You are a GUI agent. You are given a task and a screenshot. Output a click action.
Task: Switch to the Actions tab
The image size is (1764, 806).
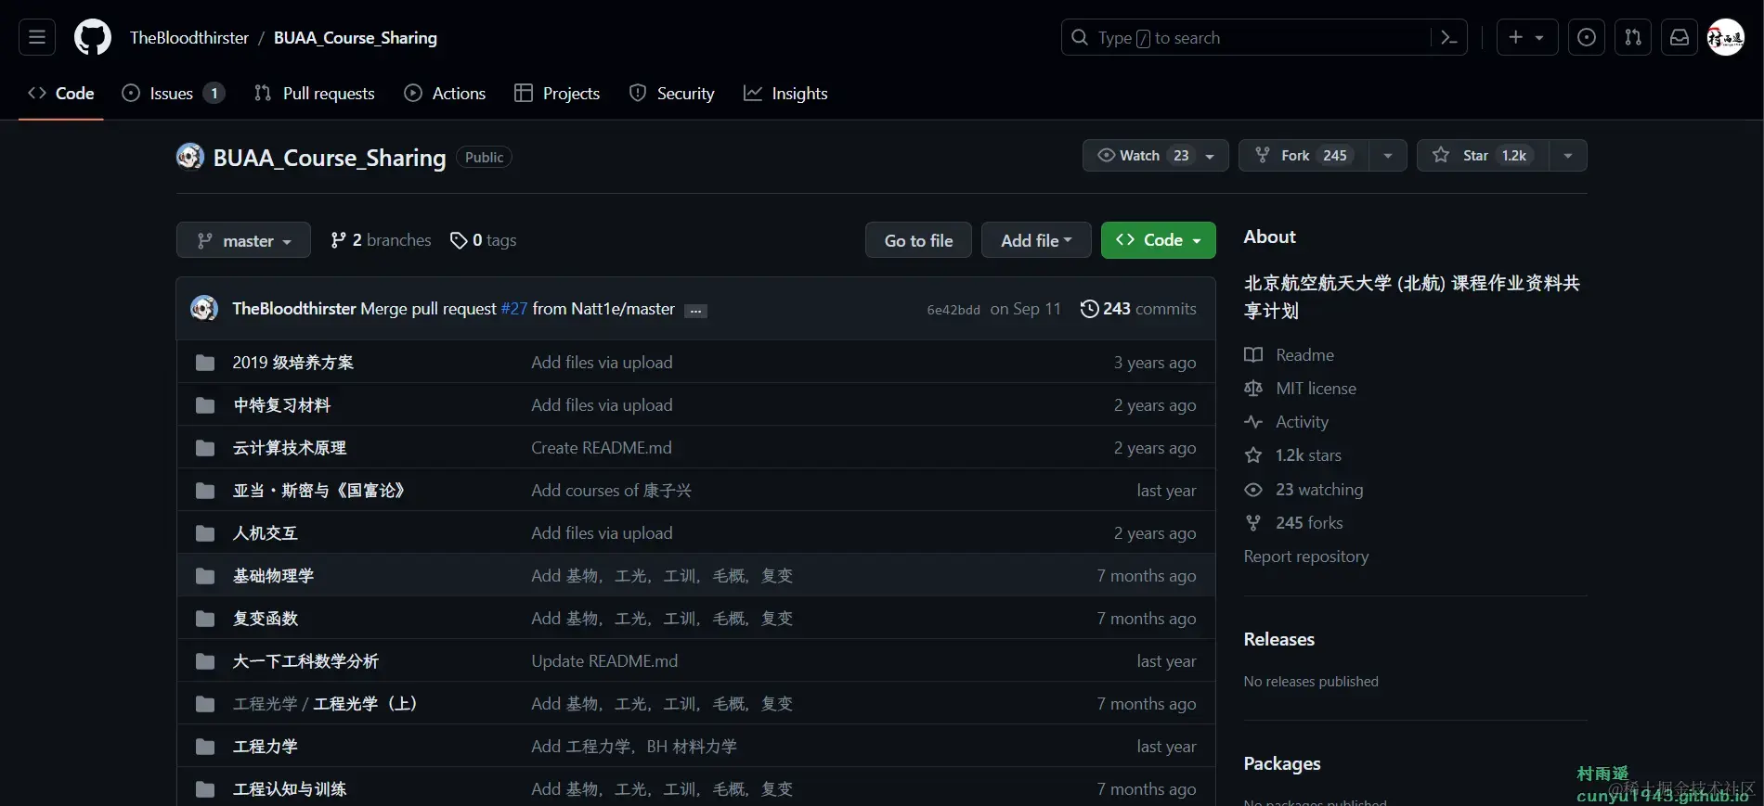pos(445,93)
